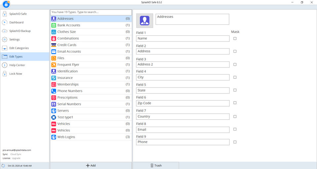Screen dimensions: 317x169
Task: Click the Test type1 icon
Action: (53, 117)
